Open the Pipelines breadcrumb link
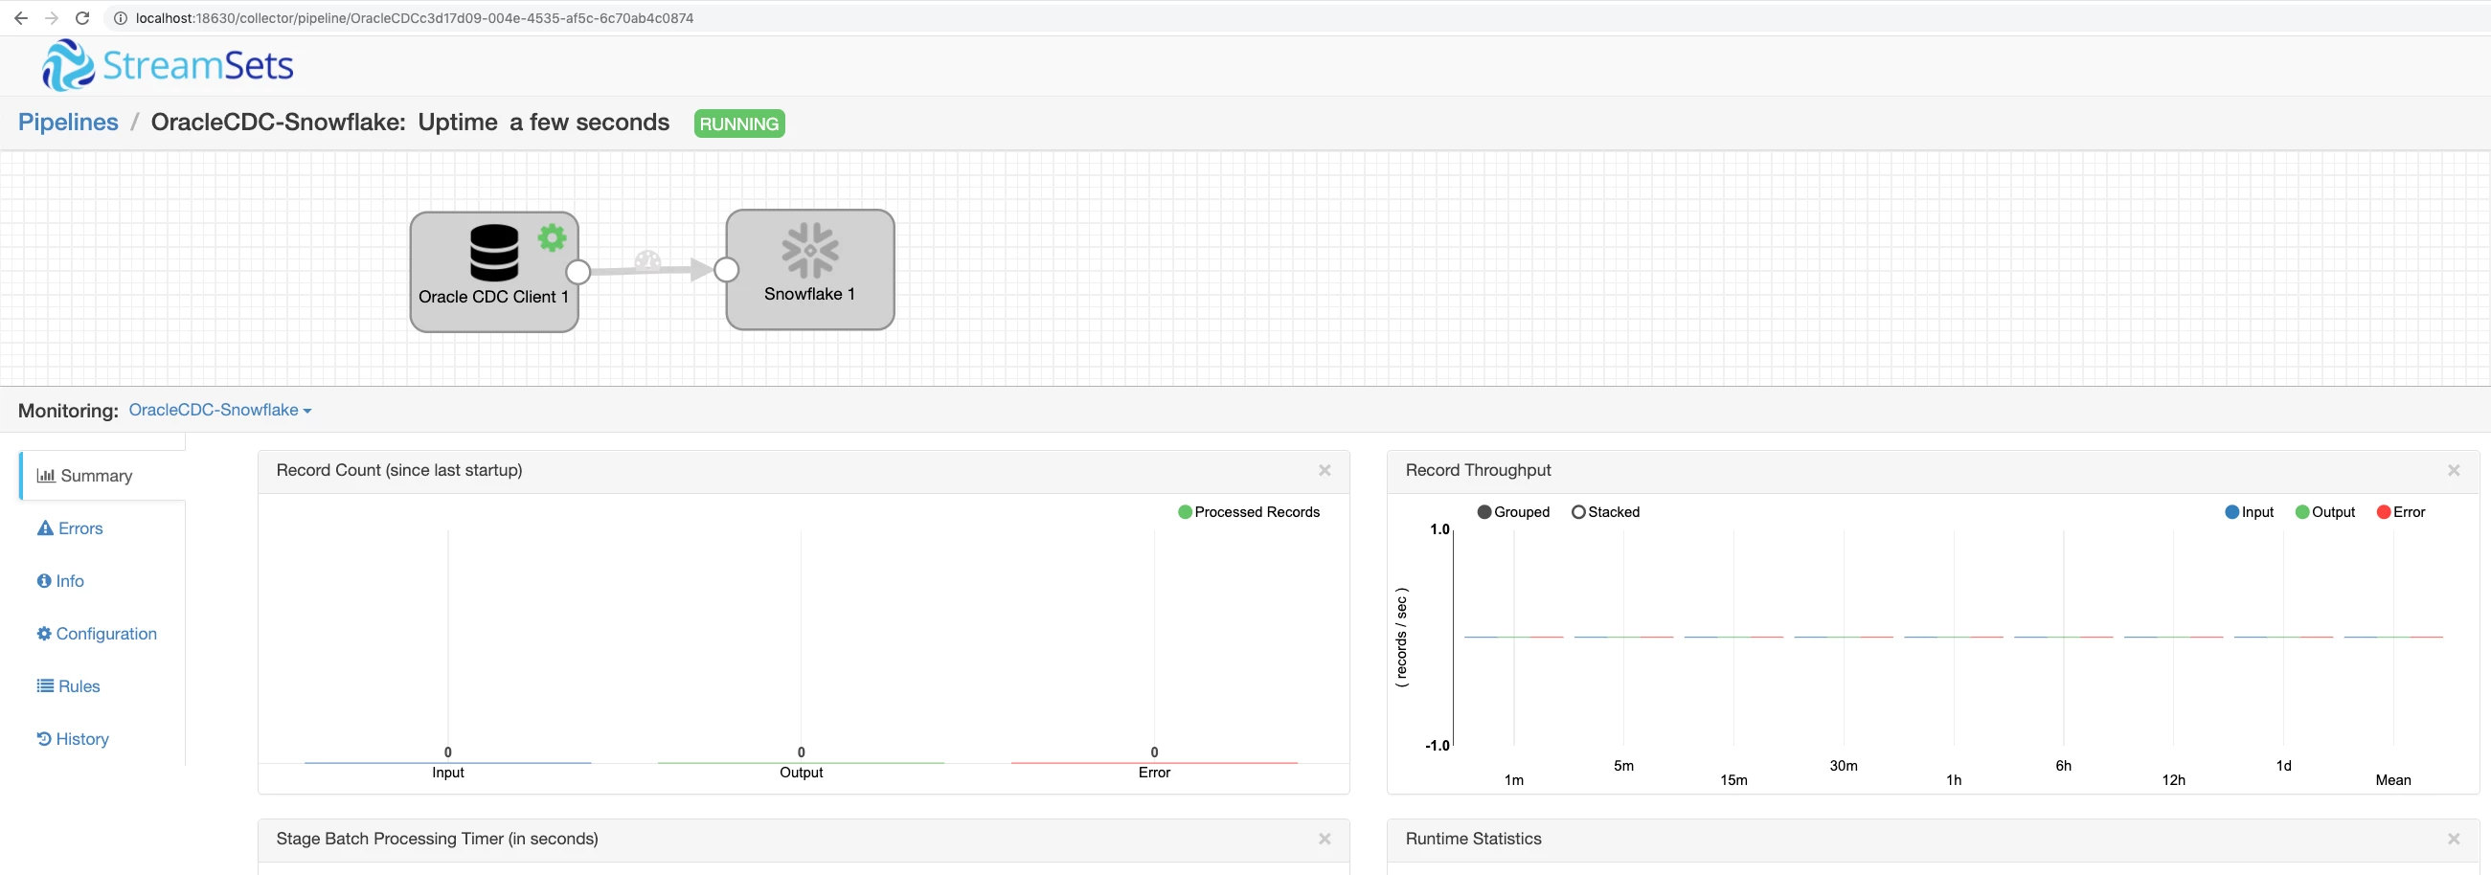 point(68,122)
